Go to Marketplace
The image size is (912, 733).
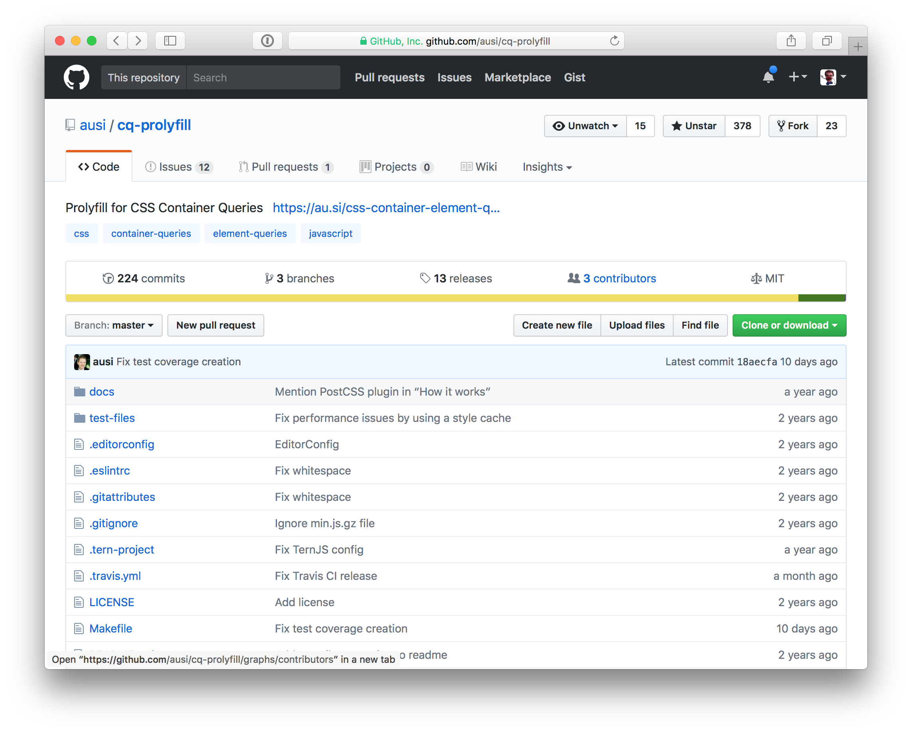517,77
